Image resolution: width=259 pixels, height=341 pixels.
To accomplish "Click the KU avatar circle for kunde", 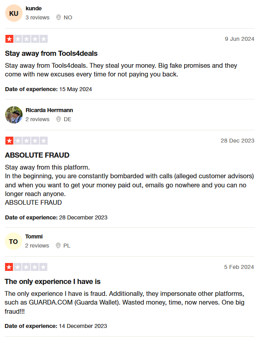I will point(14,13).
